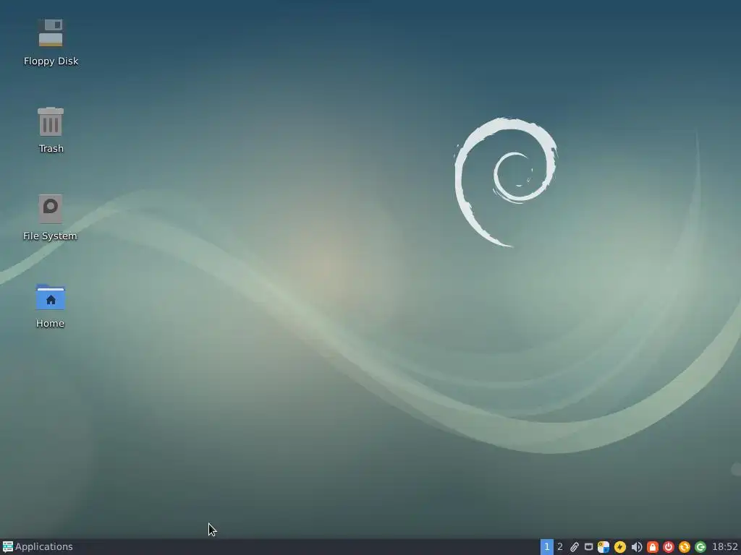The height and width of the screenshot is (555, 741).
Task: Click the orange restart arrows icon
Action: coord(685,547)
